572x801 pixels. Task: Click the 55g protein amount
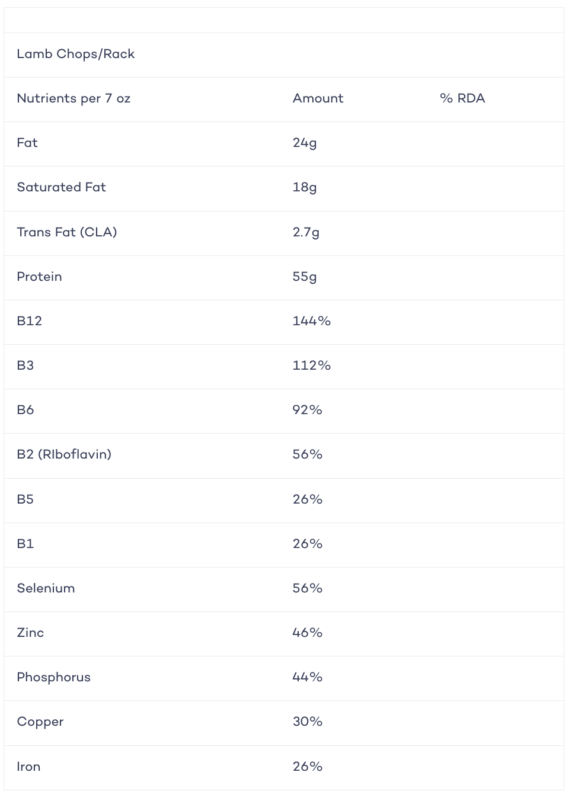click(305, 277)
